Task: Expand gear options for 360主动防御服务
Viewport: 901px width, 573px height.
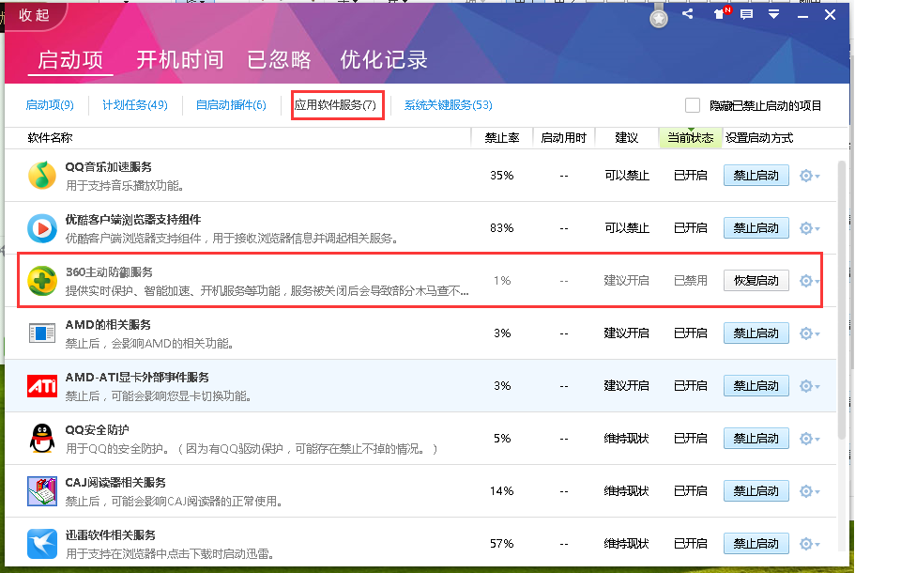Action: 809,281
